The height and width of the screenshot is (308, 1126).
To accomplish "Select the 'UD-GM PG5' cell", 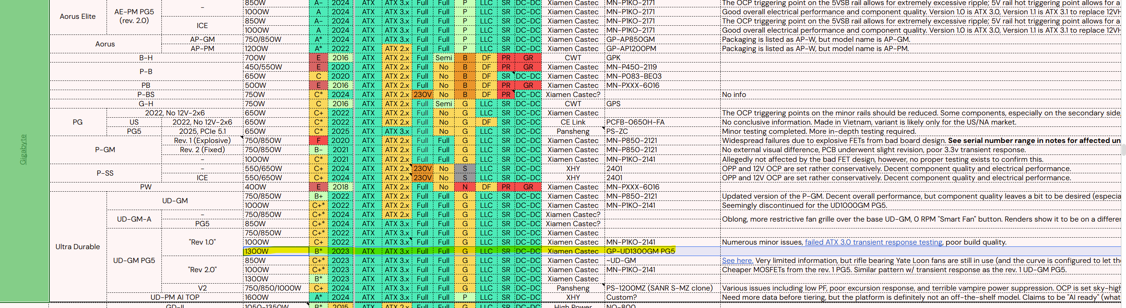I will (134, 261).
